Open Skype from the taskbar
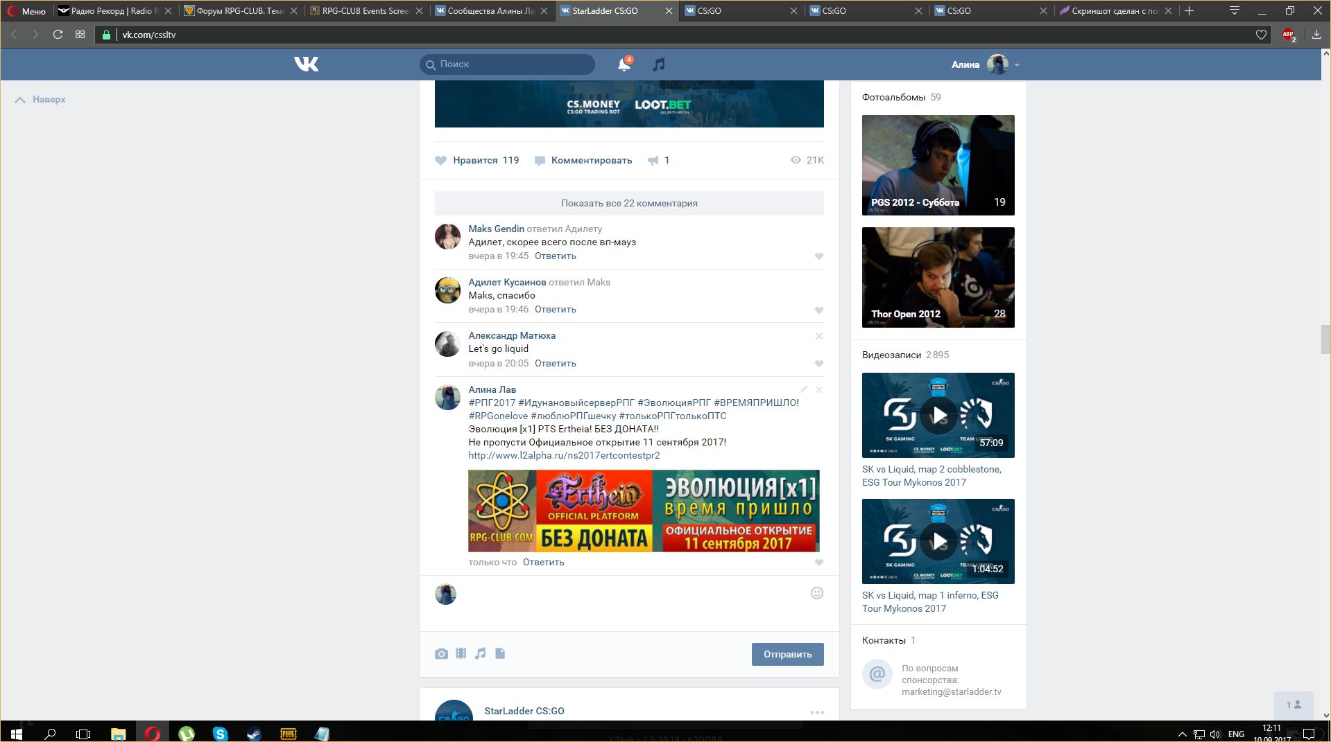This screenshot has width=1331, height=742. [x=220, y=733]
